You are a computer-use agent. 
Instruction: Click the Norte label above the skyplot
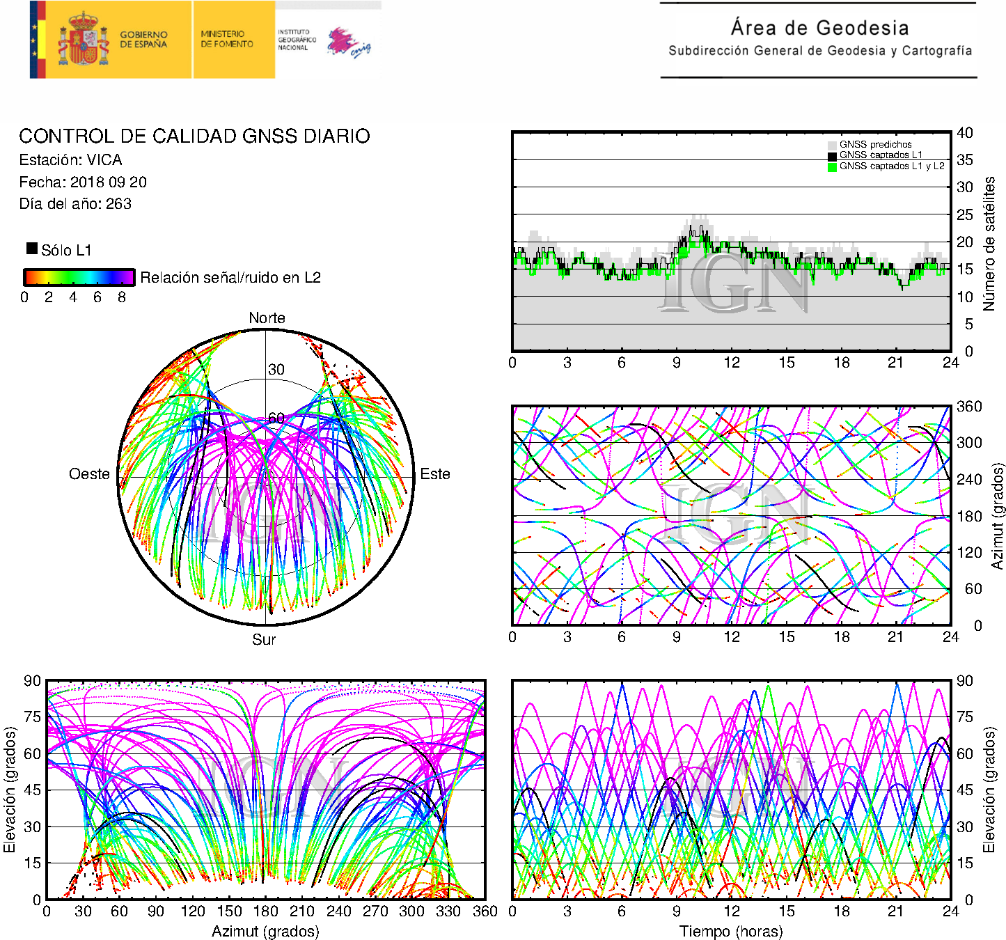tap(267, 318)
